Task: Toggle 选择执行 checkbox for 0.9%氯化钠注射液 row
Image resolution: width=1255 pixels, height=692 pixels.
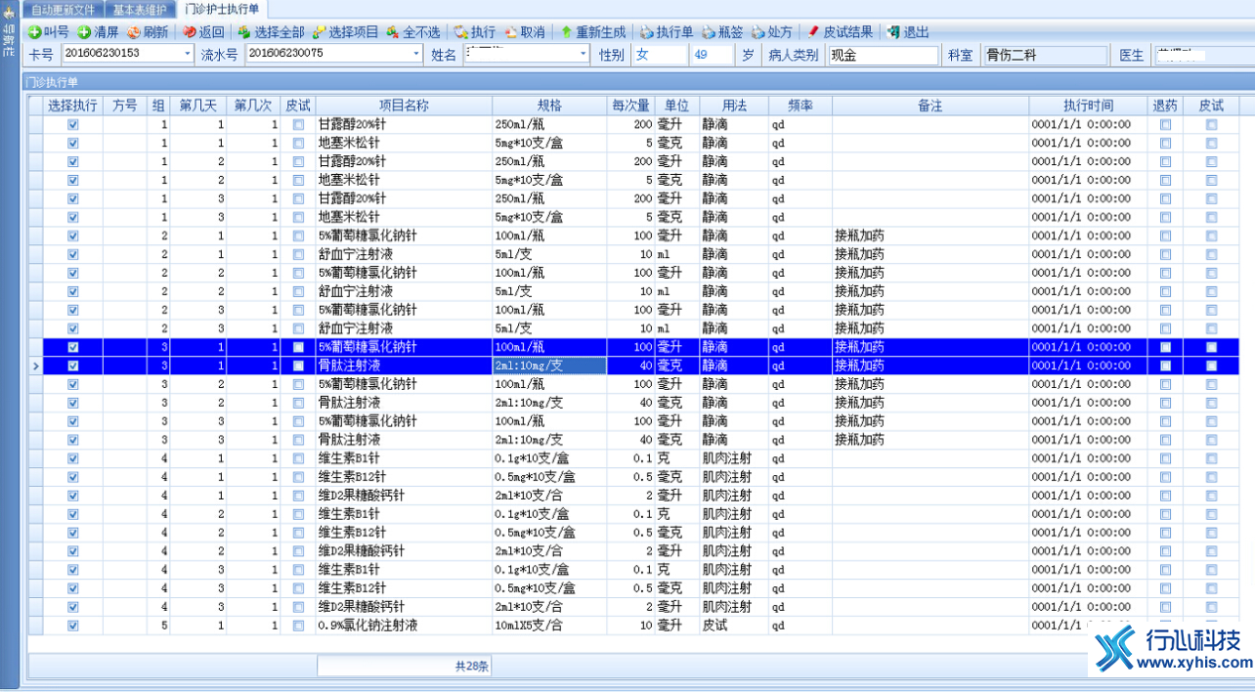Action: pos(72,626)
